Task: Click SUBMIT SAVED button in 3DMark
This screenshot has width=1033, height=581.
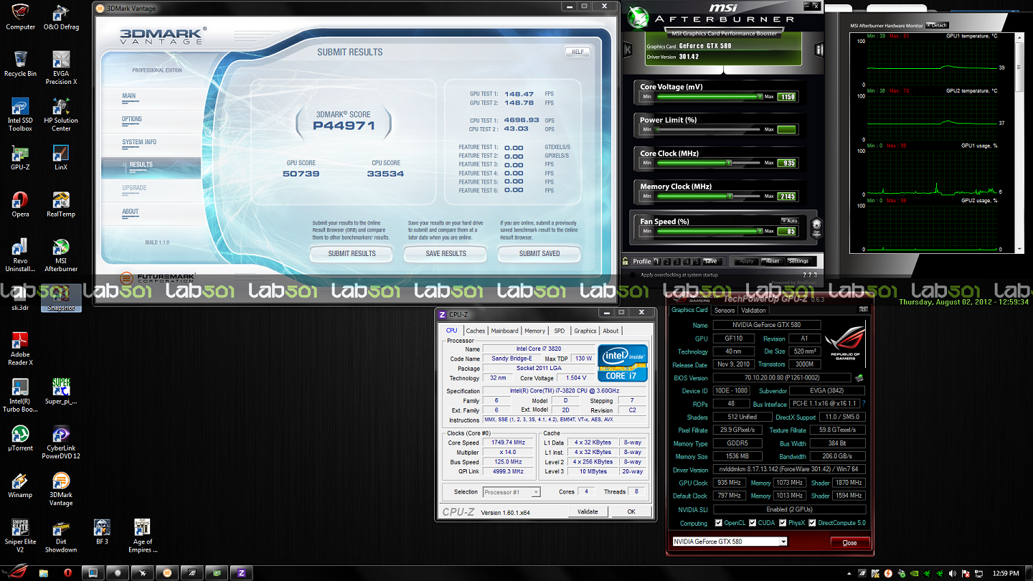Action: pos(539,253)
